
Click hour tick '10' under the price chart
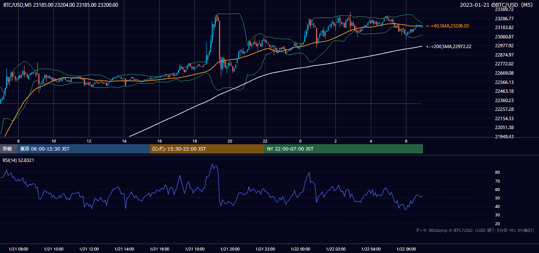coord(54,141)
